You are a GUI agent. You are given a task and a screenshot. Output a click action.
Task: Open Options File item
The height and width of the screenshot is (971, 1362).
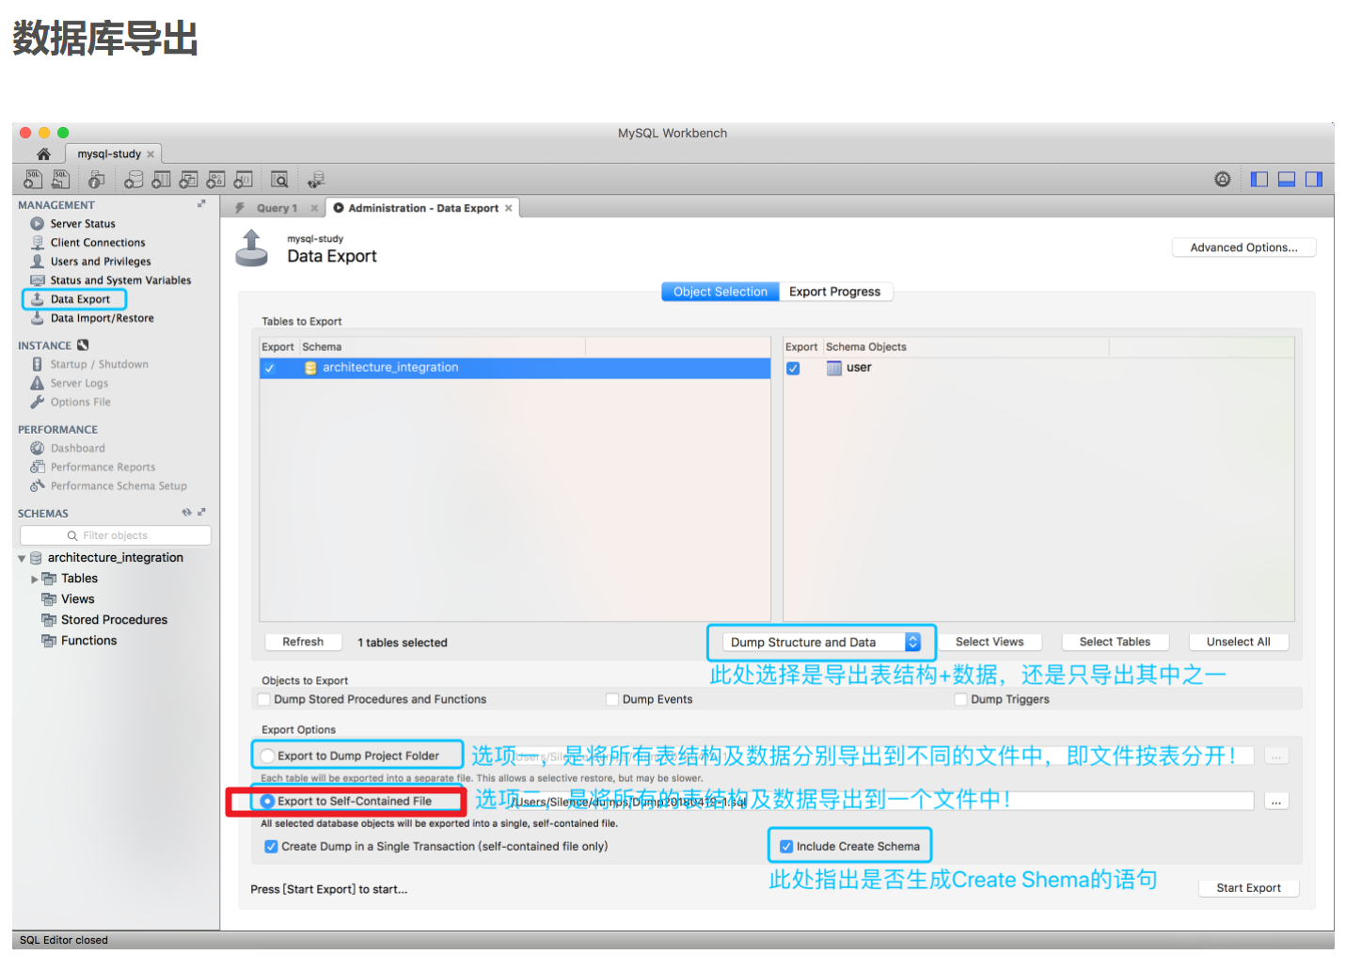[80, 402]
